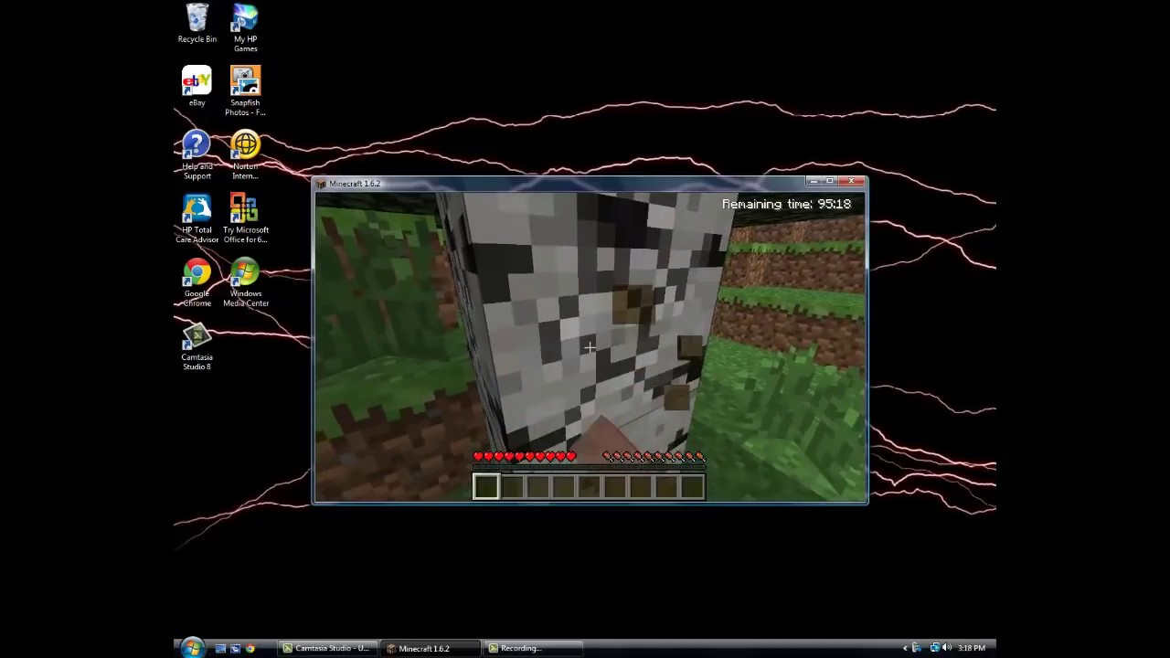Open the Recycle Bin desktop icon

click(x=197, y=23)
